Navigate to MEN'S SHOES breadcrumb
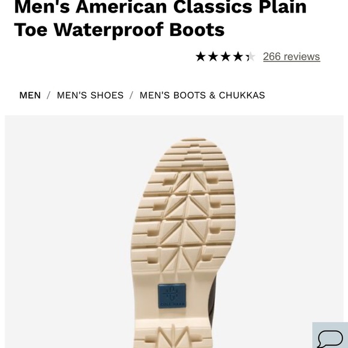This screenshot has height=348, width=348. click(x=90, y=95)
